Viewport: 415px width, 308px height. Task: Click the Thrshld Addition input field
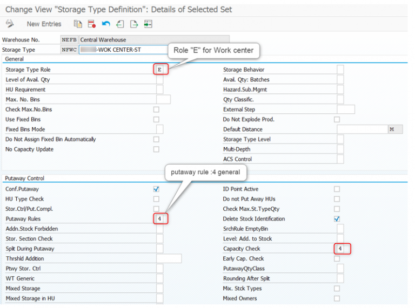(x=169, y=259)
